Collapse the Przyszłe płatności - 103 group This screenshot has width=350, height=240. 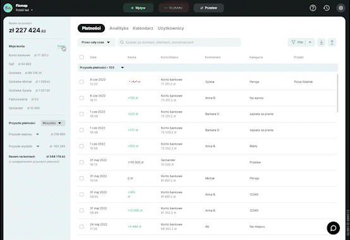click(x=123, y=68)
